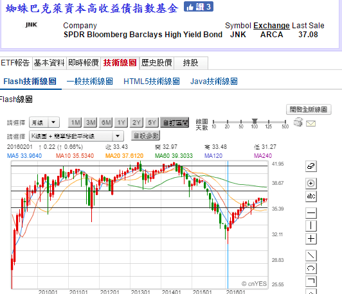The height and width of the screenshot is (294, 342).
Task: Switch to 一般技術線圖 sub-tab
Action: 89,82
